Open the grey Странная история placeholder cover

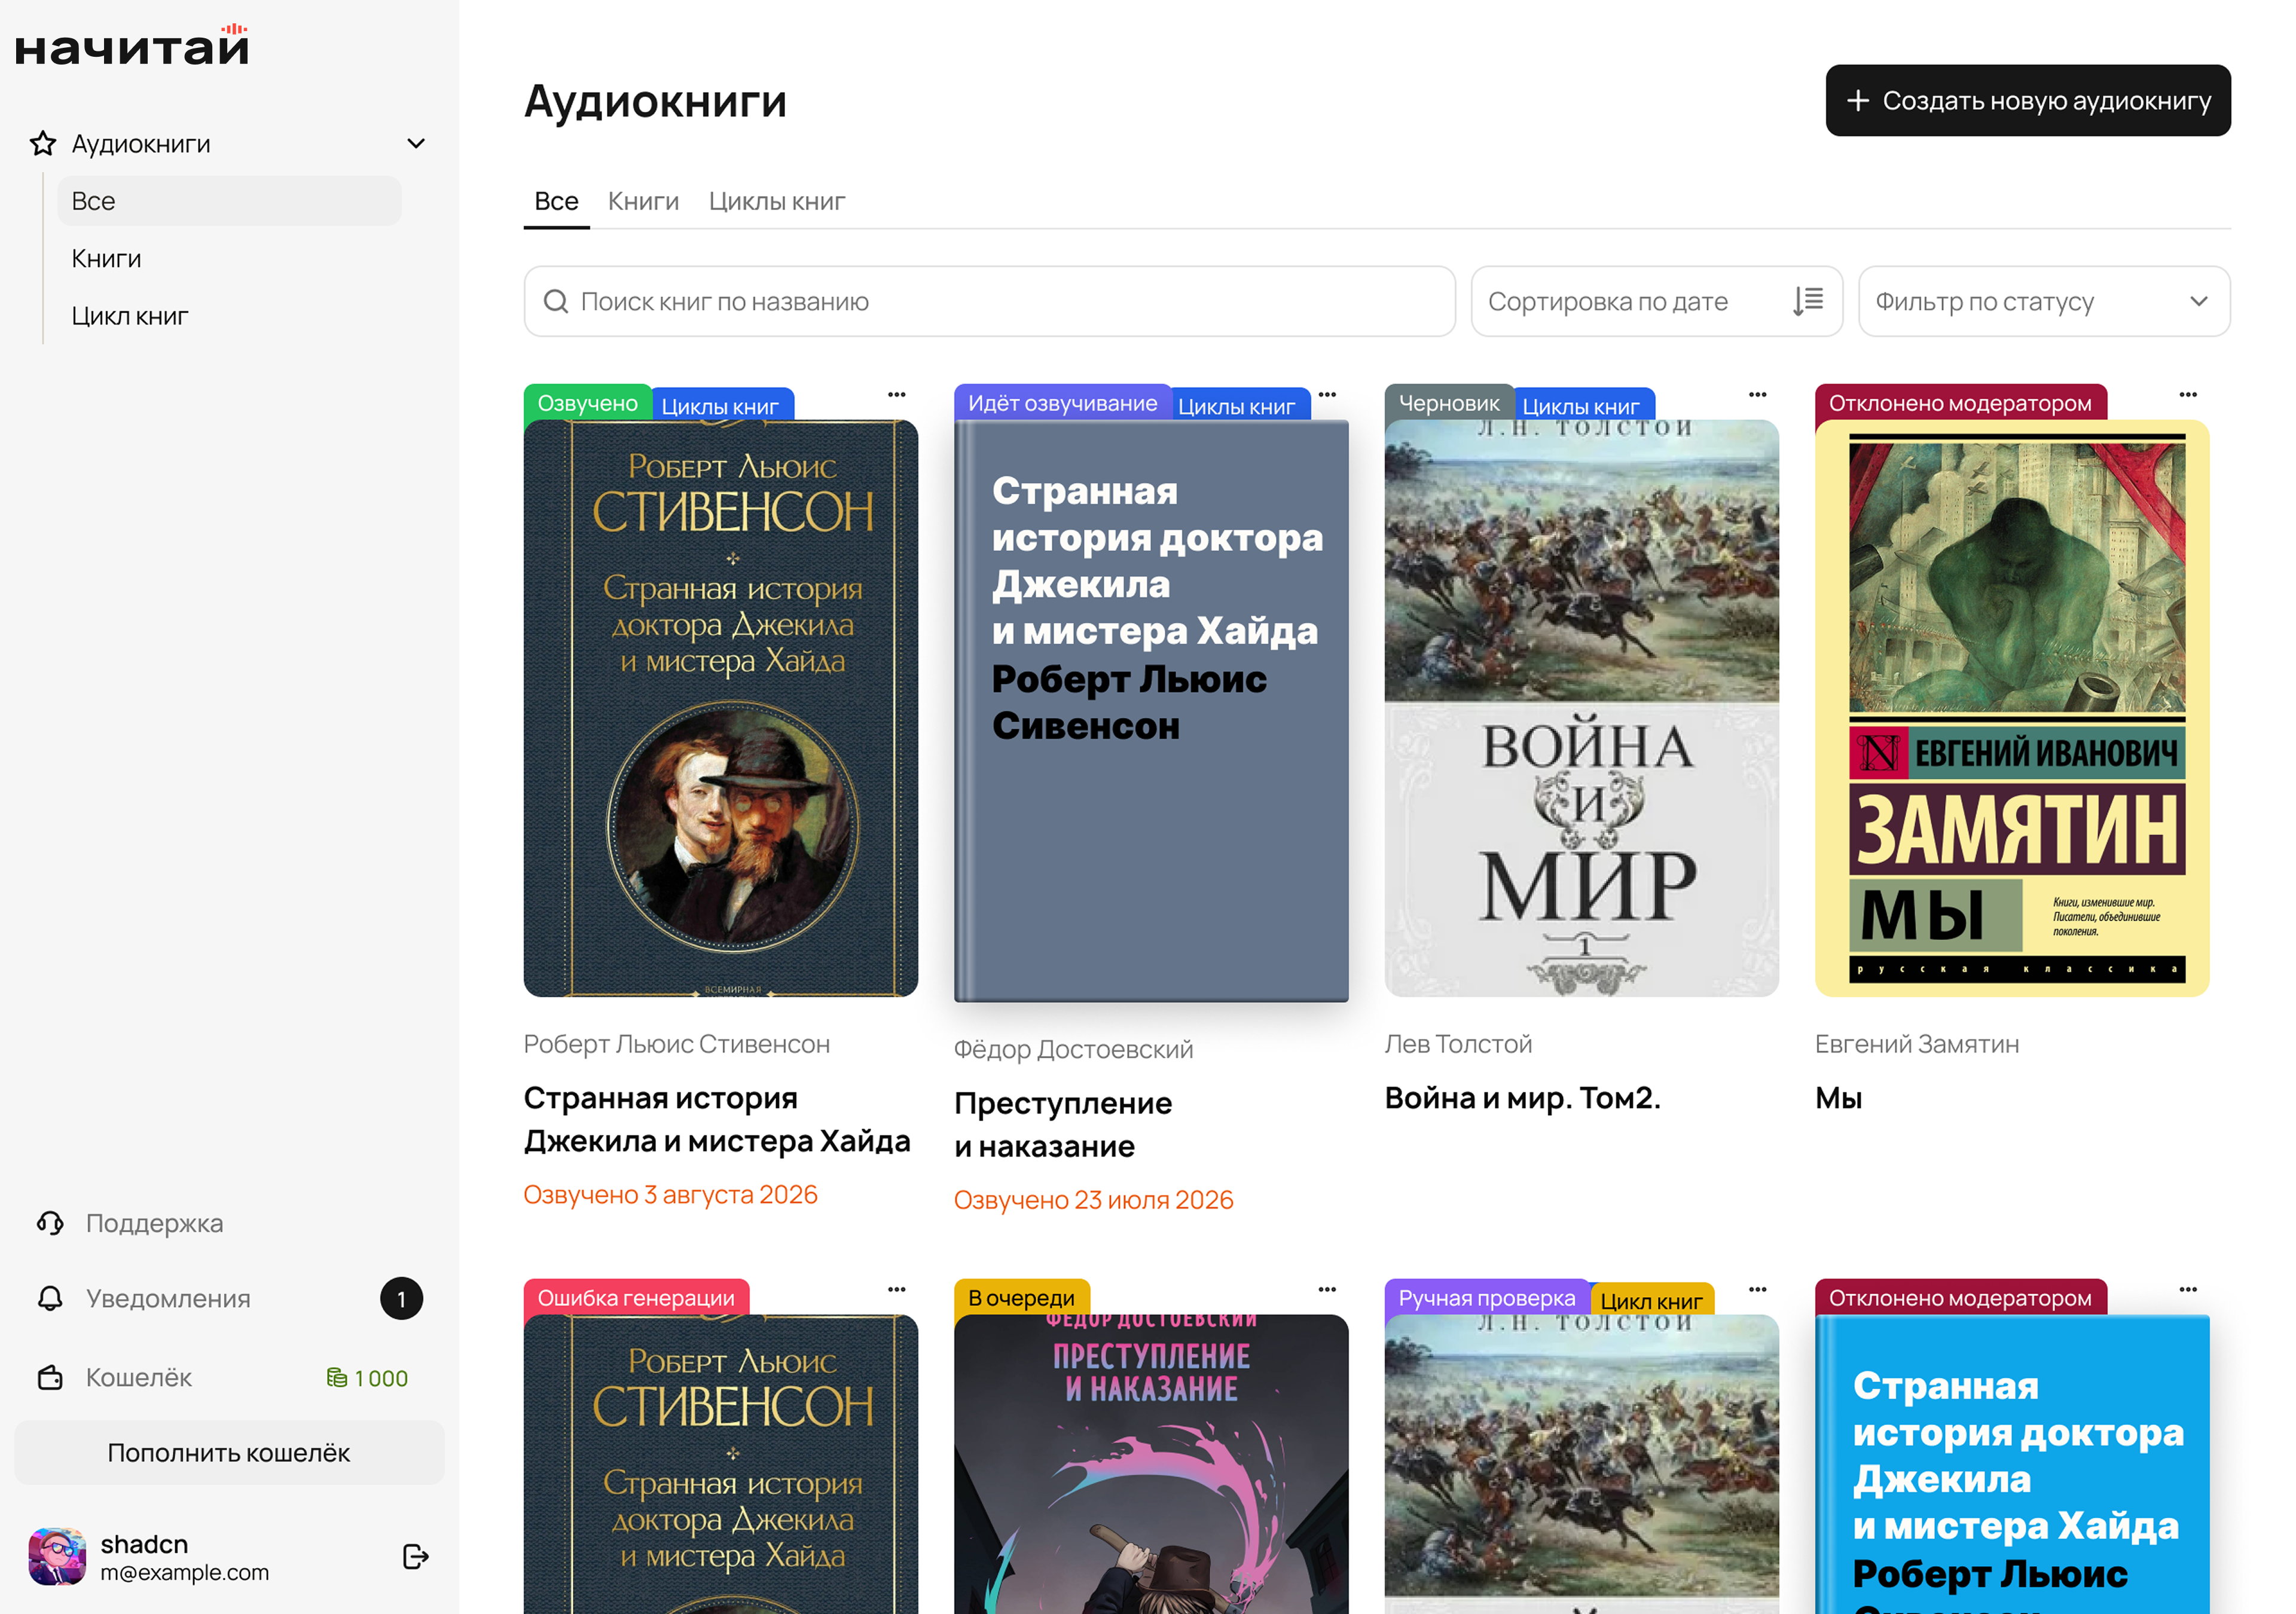[x=1151, y=711]
